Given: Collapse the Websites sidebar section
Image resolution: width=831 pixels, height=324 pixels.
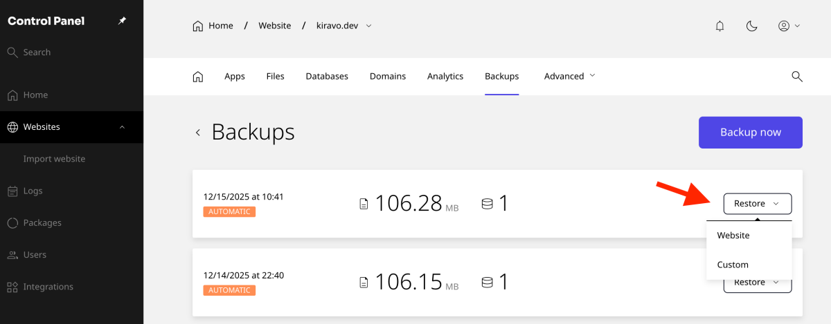Looking at the screenshot, I should [x=122, y=127].
